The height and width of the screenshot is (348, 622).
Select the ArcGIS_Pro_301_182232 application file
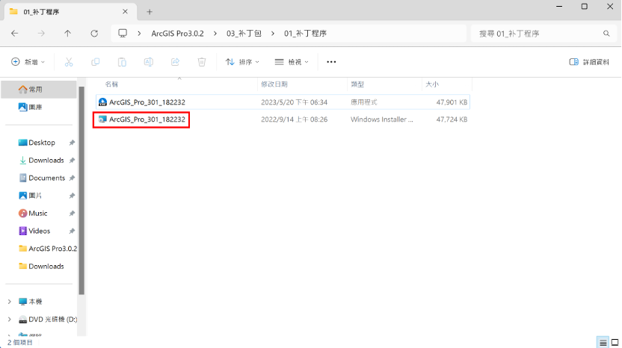(x=283, y=102)
